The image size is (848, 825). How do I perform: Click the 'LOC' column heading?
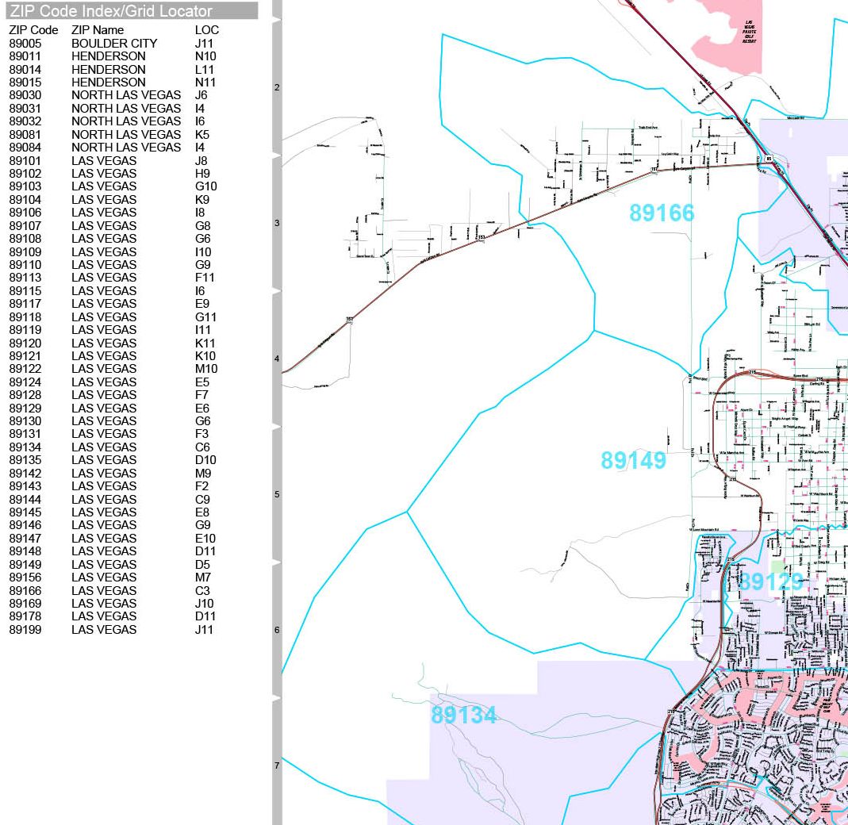[x=206, y=30]
